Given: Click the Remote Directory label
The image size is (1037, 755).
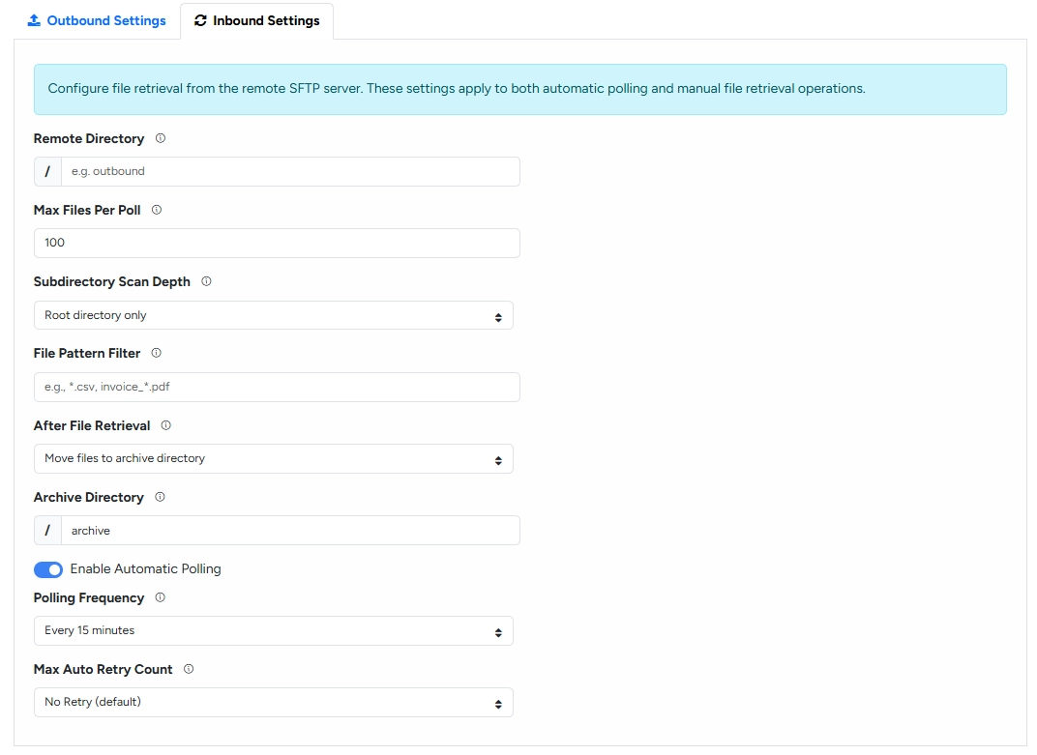Looking at the screenshot, I should click(x=89, y=139).
